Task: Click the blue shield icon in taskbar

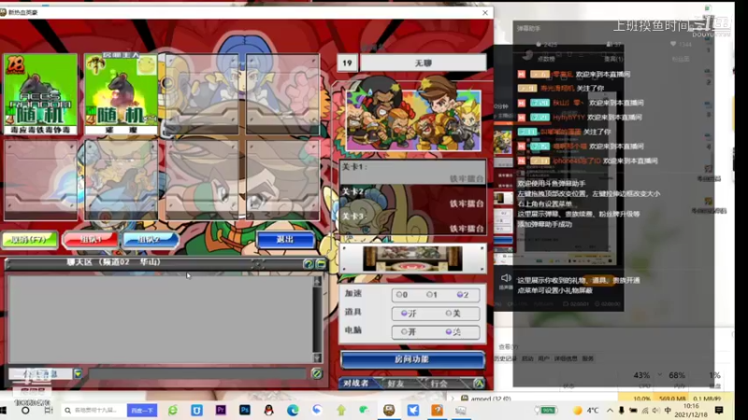Action: pos(196,410)
